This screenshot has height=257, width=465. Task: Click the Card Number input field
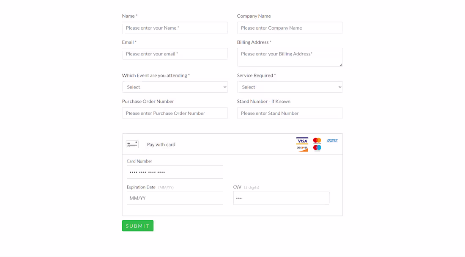click(x=175, y=172)
